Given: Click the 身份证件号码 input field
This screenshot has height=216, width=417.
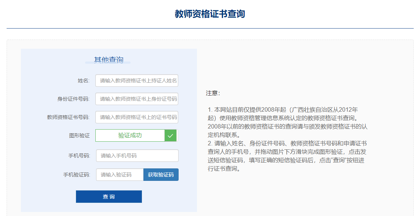Looking at the screenshot, I should pyautogui.click(x=137, y=99).
